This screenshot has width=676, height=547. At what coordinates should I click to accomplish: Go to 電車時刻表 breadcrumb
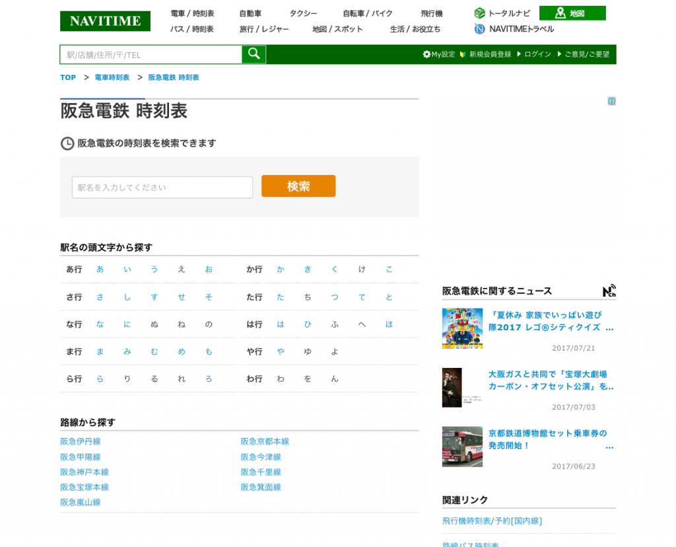point(112,78)
